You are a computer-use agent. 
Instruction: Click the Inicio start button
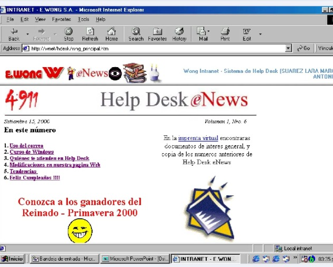click(x=13, y=259)
